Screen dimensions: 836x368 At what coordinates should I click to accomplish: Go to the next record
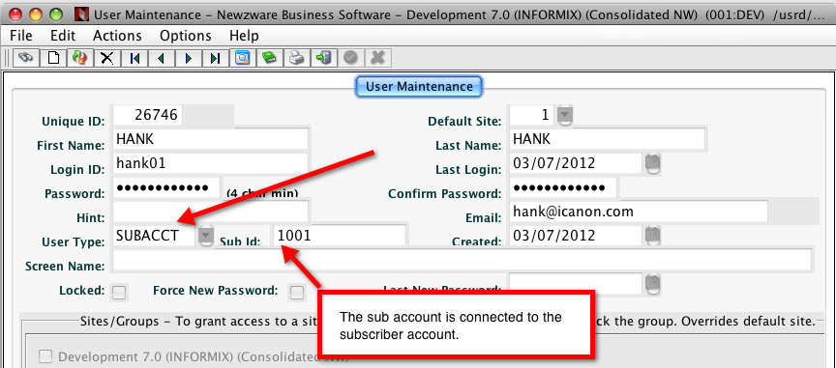pyautogui.click(x=189, y=58)
